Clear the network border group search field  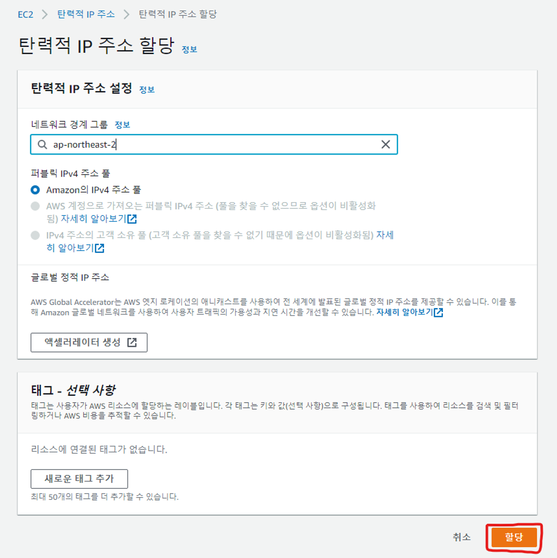pyautogui.click(x=385, y=144)
